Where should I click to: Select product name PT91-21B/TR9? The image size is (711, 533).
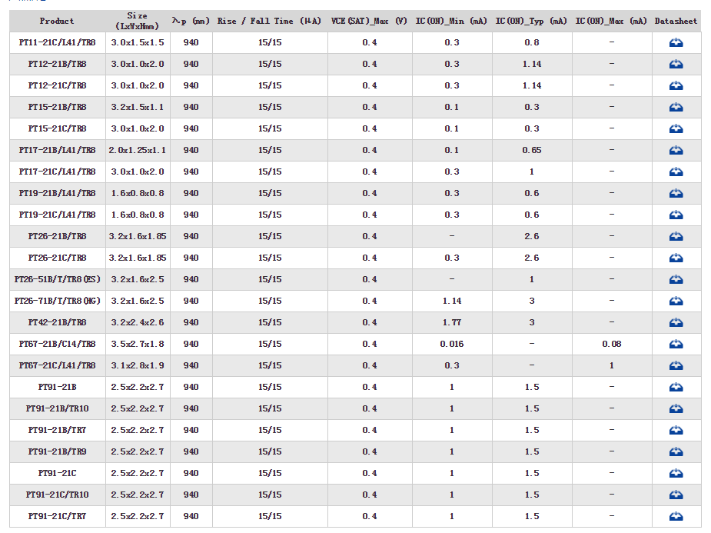tap(57, 451)
